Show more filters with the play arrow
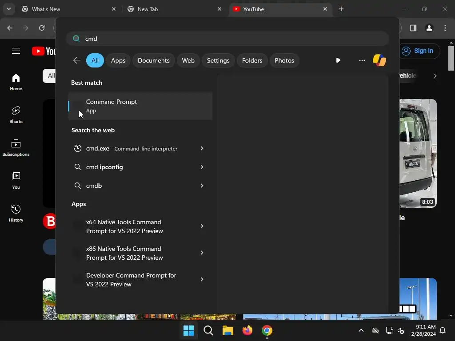This screenshot has width=455, height=341. coord(338,60)
